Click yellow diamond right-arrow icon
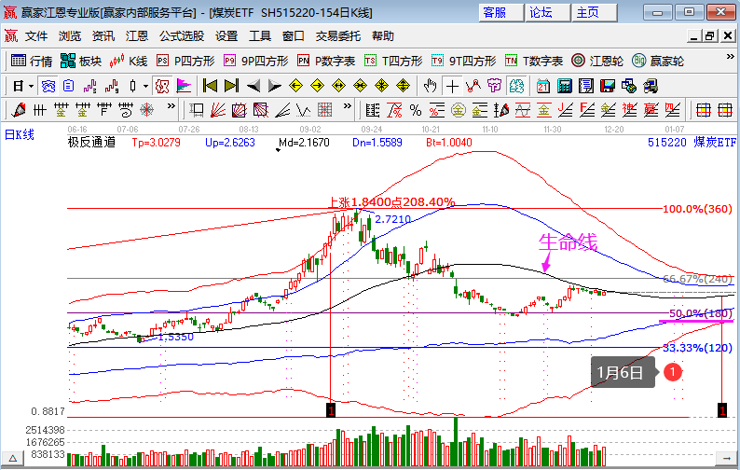Image resolution: width=740 pixels, height=470 pixels. (x=317, y=86)
